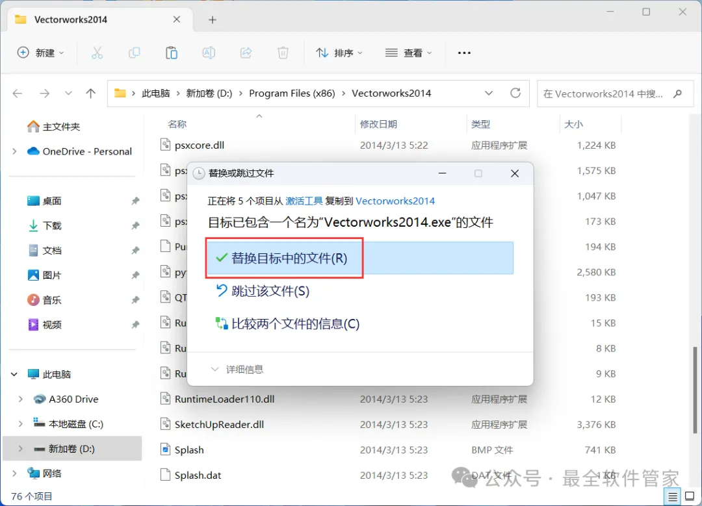Image resolution: width=702 pixels, height=506 pixels.
Task: Sort by the 名称 column header
Action: (x=177, y=124)
